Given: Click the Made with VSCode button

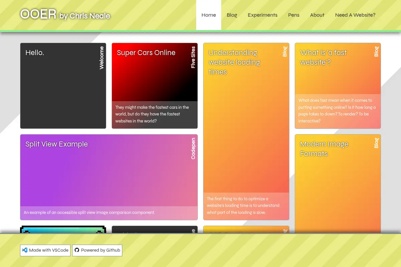Looking at the screenshot, I should pyautogui.click(x=45, y=250).
